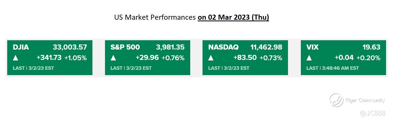Click the underlined date 02 Mar 2023 (Thu)
Viewport: 393px width, 122px height.
pyautogui.click(x=233, y=18)
